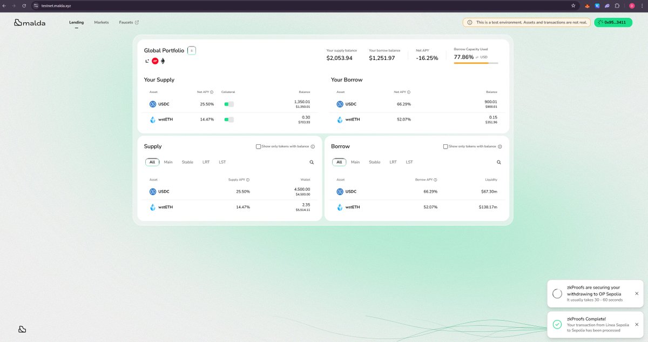Select Stable filter in Borrow panel
Screen dimensions: 648x342
tap(375, 162)
